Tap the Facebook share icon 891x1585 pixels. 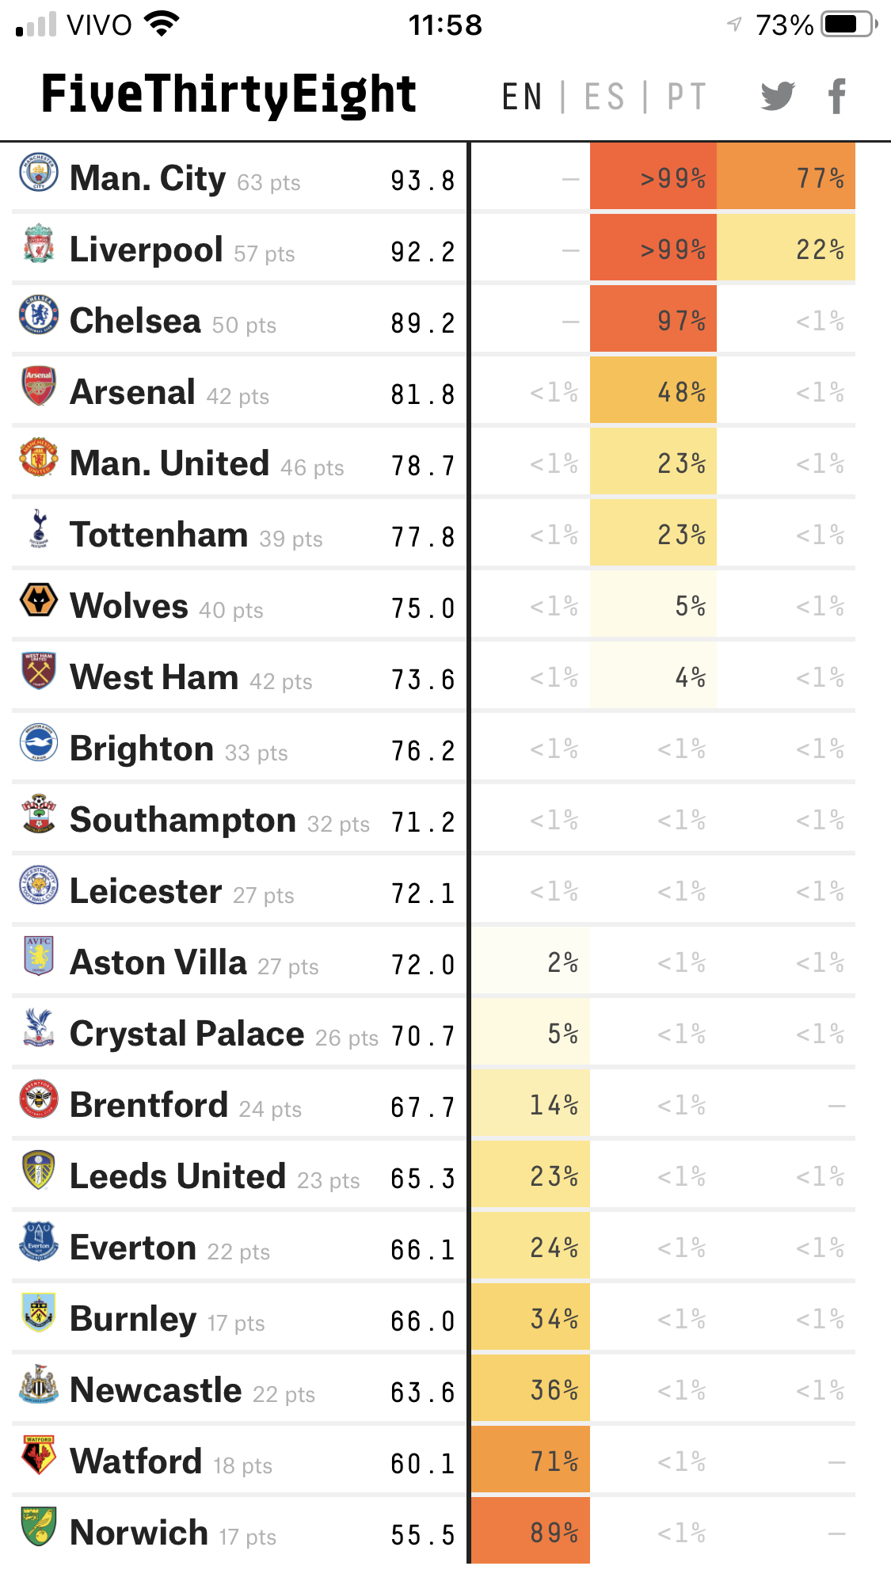[837, 96]
